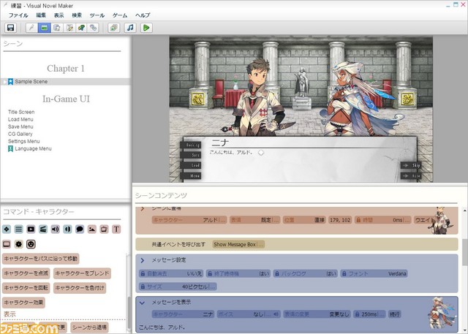Open キャラクター アルド dropdown field
Screen dimensions: 468x334
[x=189, y=220]
